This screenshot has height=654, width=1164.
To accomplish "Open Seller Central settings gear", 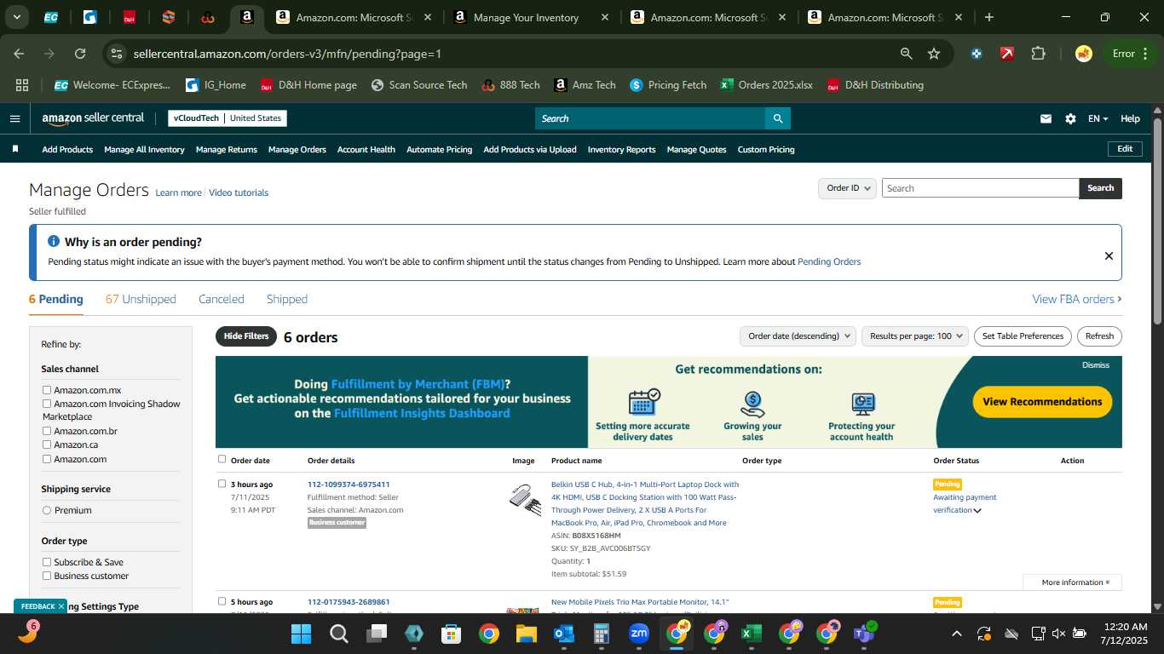I will 1070,118.
